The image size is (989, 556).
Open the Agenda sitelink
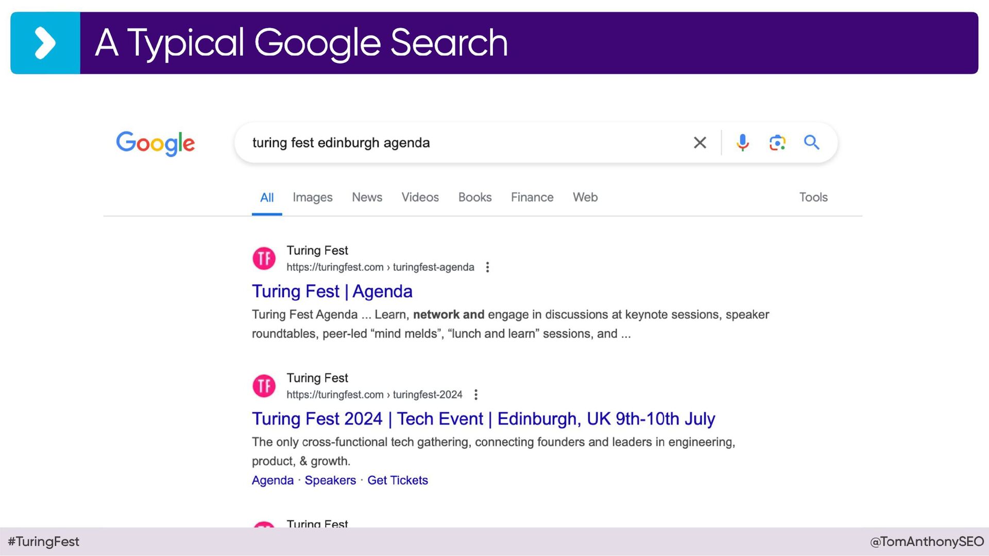click(272, 480)
